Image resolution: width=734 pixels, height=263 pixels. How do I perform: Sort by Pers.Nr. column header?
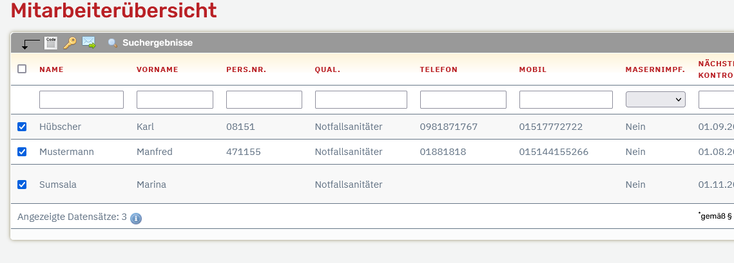click(x=246, y=69)
